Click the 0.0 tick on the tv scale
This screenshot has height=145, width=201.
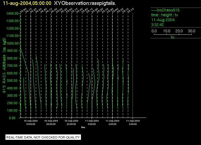pos(154,31)
